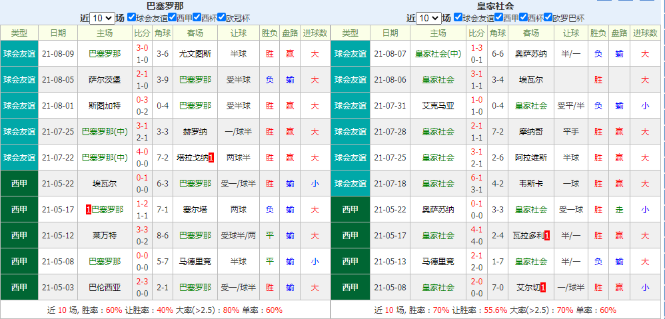Open the 赫罗纳 team entry
This screenshot has height=319, width=665.
click(x=195, y=132)
